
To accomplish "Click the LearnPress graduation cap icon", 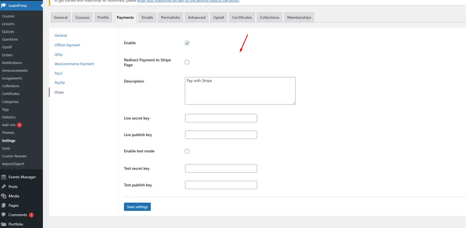I will point(4,6).
